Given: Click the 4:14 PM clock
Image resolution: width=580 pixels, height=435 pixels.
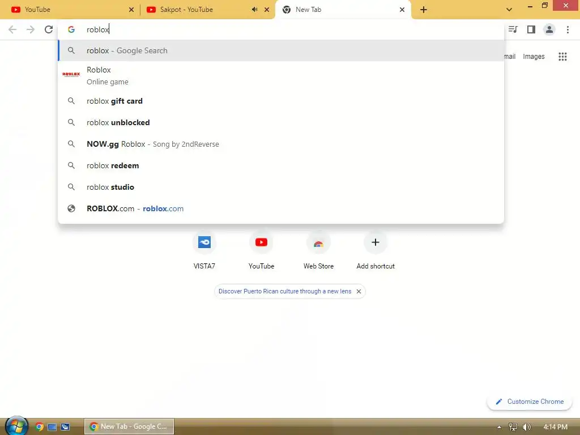Looking at the screenshot, I should tap(555, 427).
